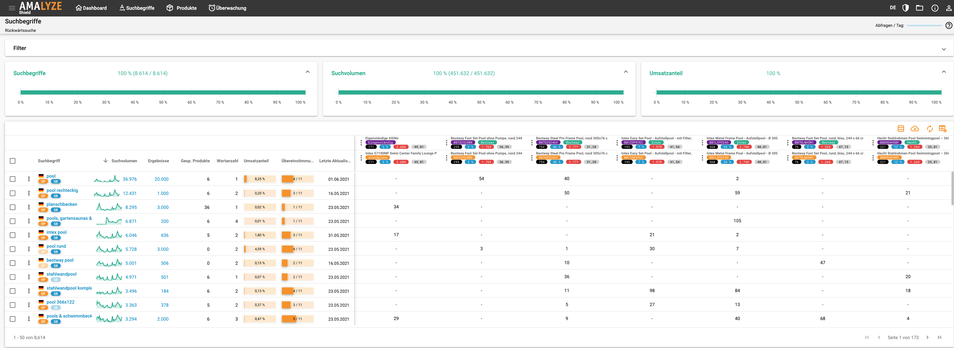Screen dimensions: 954x348
Task: Click the Suchbegriffe percentage range bar
Action: (x=163, y=92)
